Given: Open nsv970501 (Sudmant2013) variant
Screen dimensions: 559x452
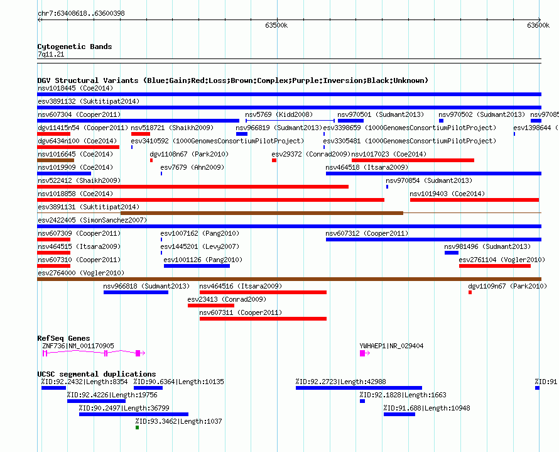Looking at the screenshot, I should pos(350,121).
